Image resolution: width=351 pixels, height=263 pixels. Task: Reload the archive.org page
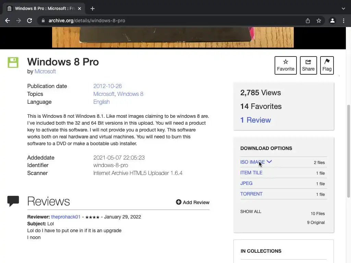[29, 21]
